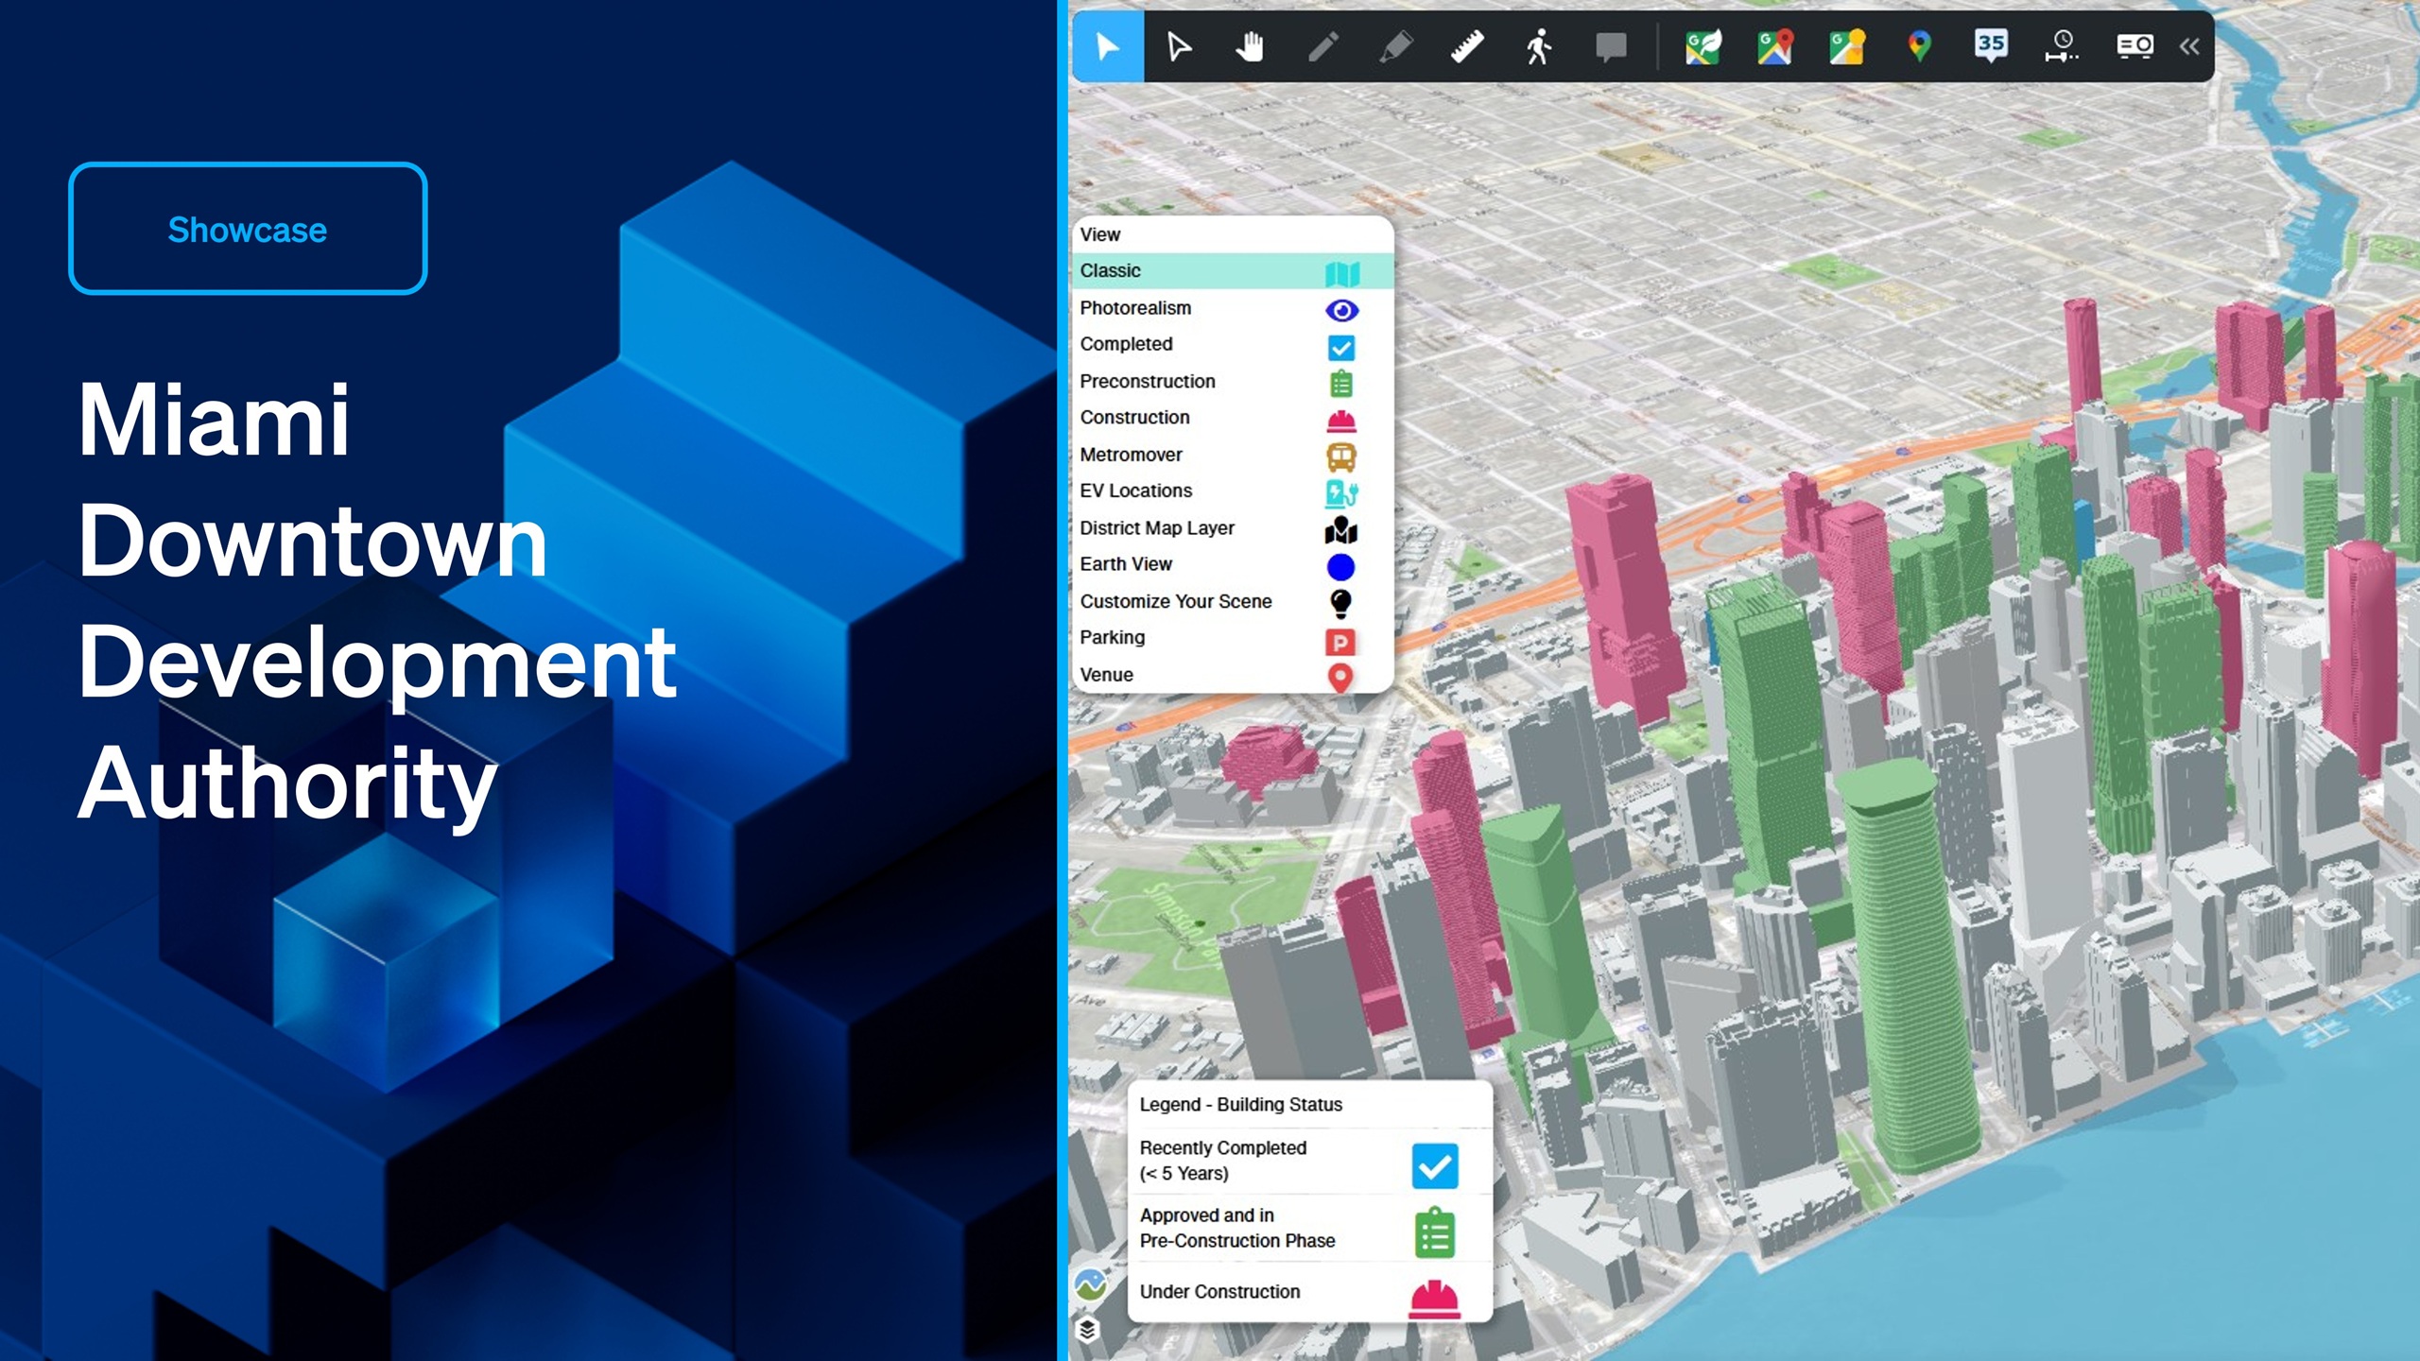
Task: Click the multicolor Google Maps pin
Action: pyautogui.click(x=1919, y=46)
